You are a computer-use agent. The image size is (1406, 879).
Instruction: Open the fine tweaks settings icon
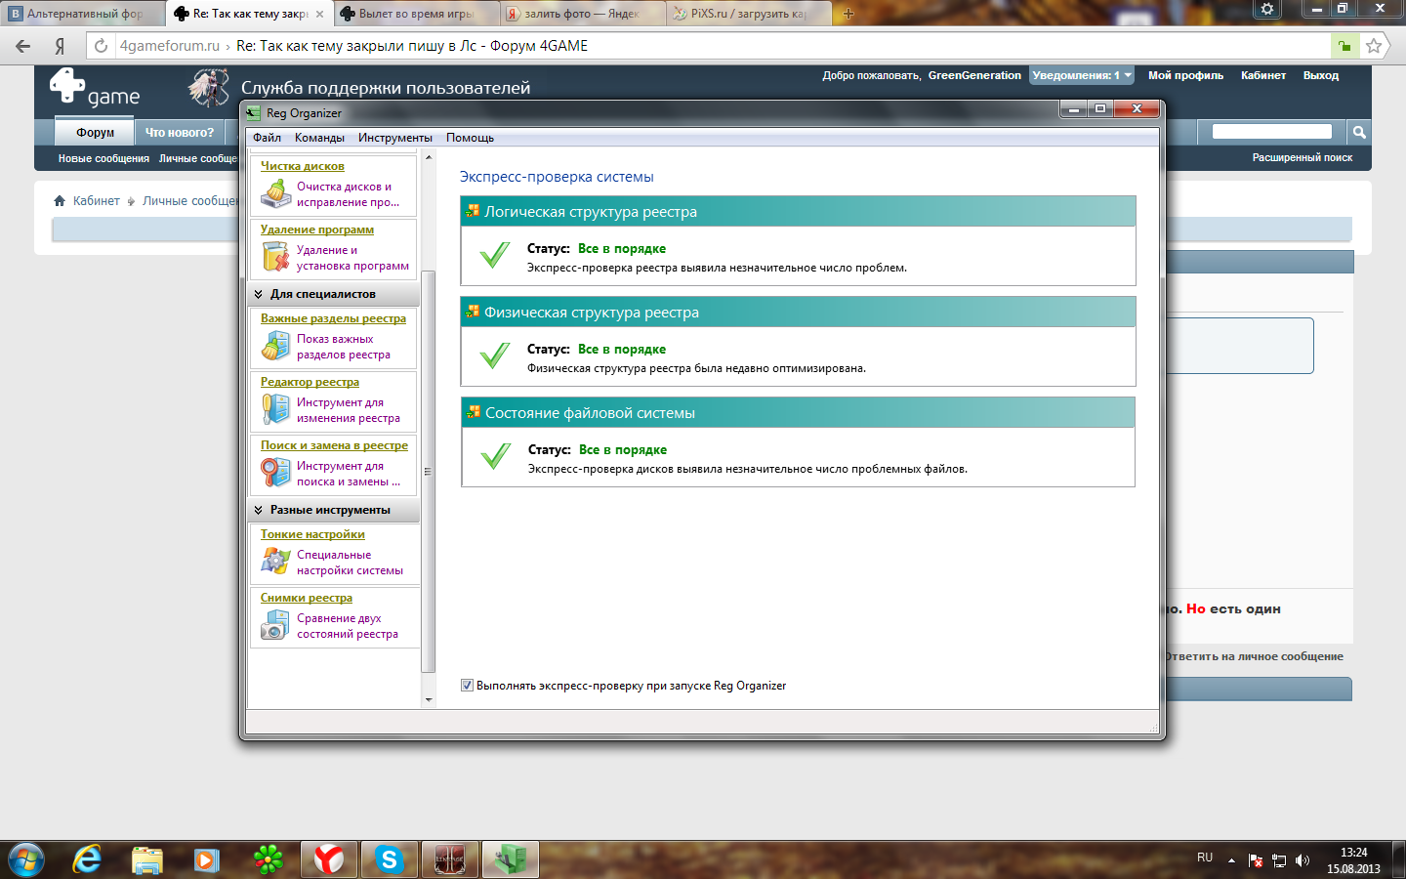point(276,563)
